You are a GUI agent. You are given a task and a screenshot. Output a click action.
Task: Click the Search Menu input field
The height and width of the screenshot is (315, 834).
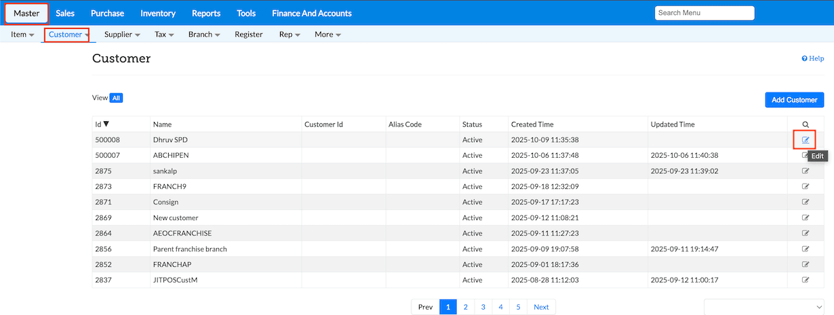pos(704,13)
